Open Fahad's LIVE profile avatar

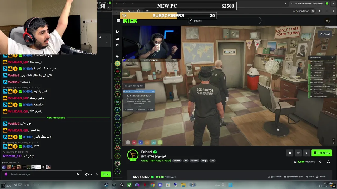coord(133,155)
